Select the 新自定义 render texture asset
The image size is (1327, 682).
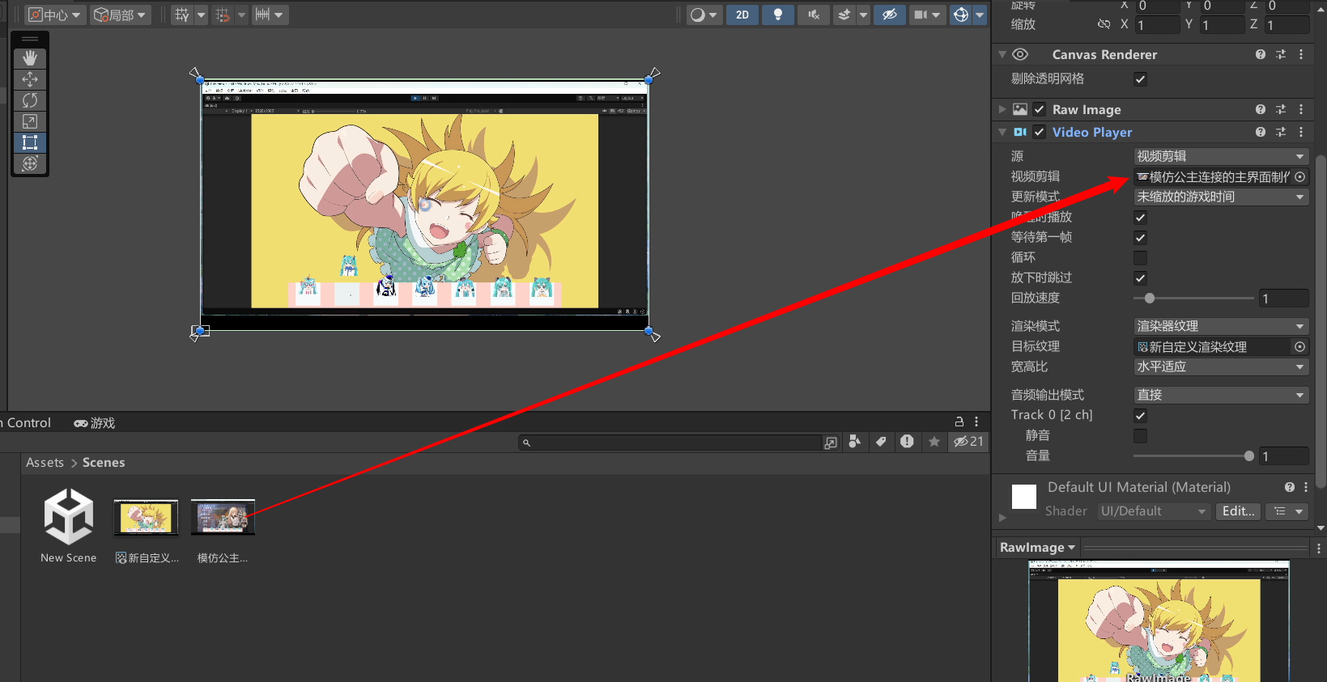(x=147, y=532)
